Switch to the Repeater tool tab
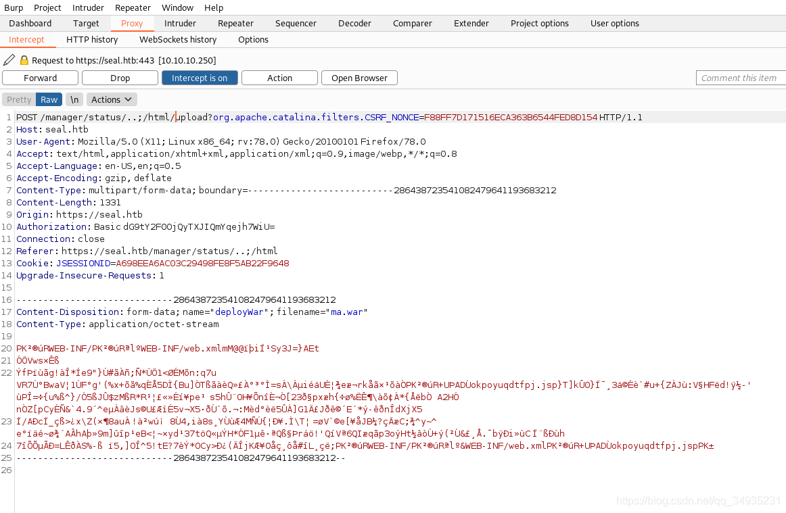This screenshot has height=513, width=786. click(235, 23)
